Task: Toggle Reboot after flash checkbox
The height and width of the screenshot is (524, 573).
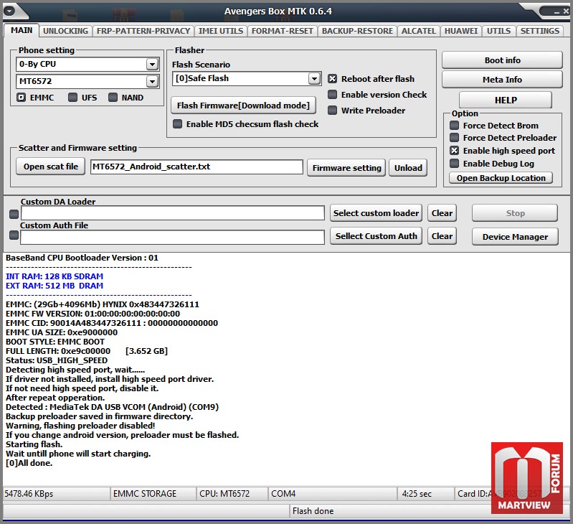Action: [332, 79]
